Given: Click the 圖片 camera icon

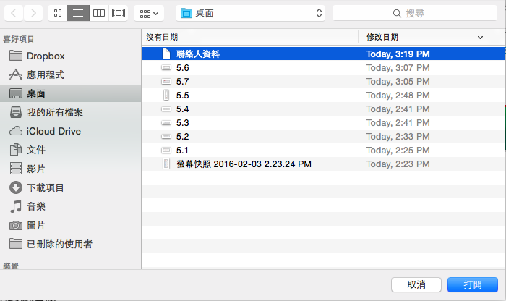Looking at the screenshot, I should click(16, 225).
